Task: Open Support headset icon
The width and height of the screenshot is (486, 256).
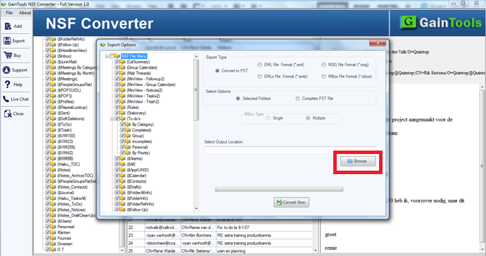Action: click(6, 70)
